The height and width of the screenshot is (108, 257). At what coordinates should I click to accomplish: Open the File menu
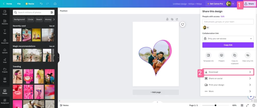(19, 4)
